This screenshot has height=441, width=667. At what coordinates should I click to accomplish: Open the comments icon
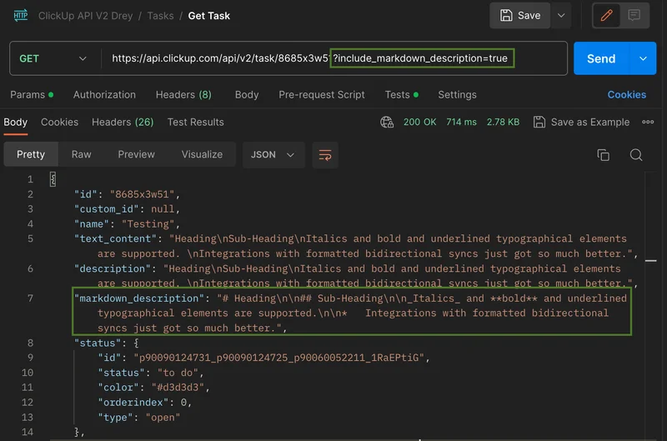[x=634, y=16]
